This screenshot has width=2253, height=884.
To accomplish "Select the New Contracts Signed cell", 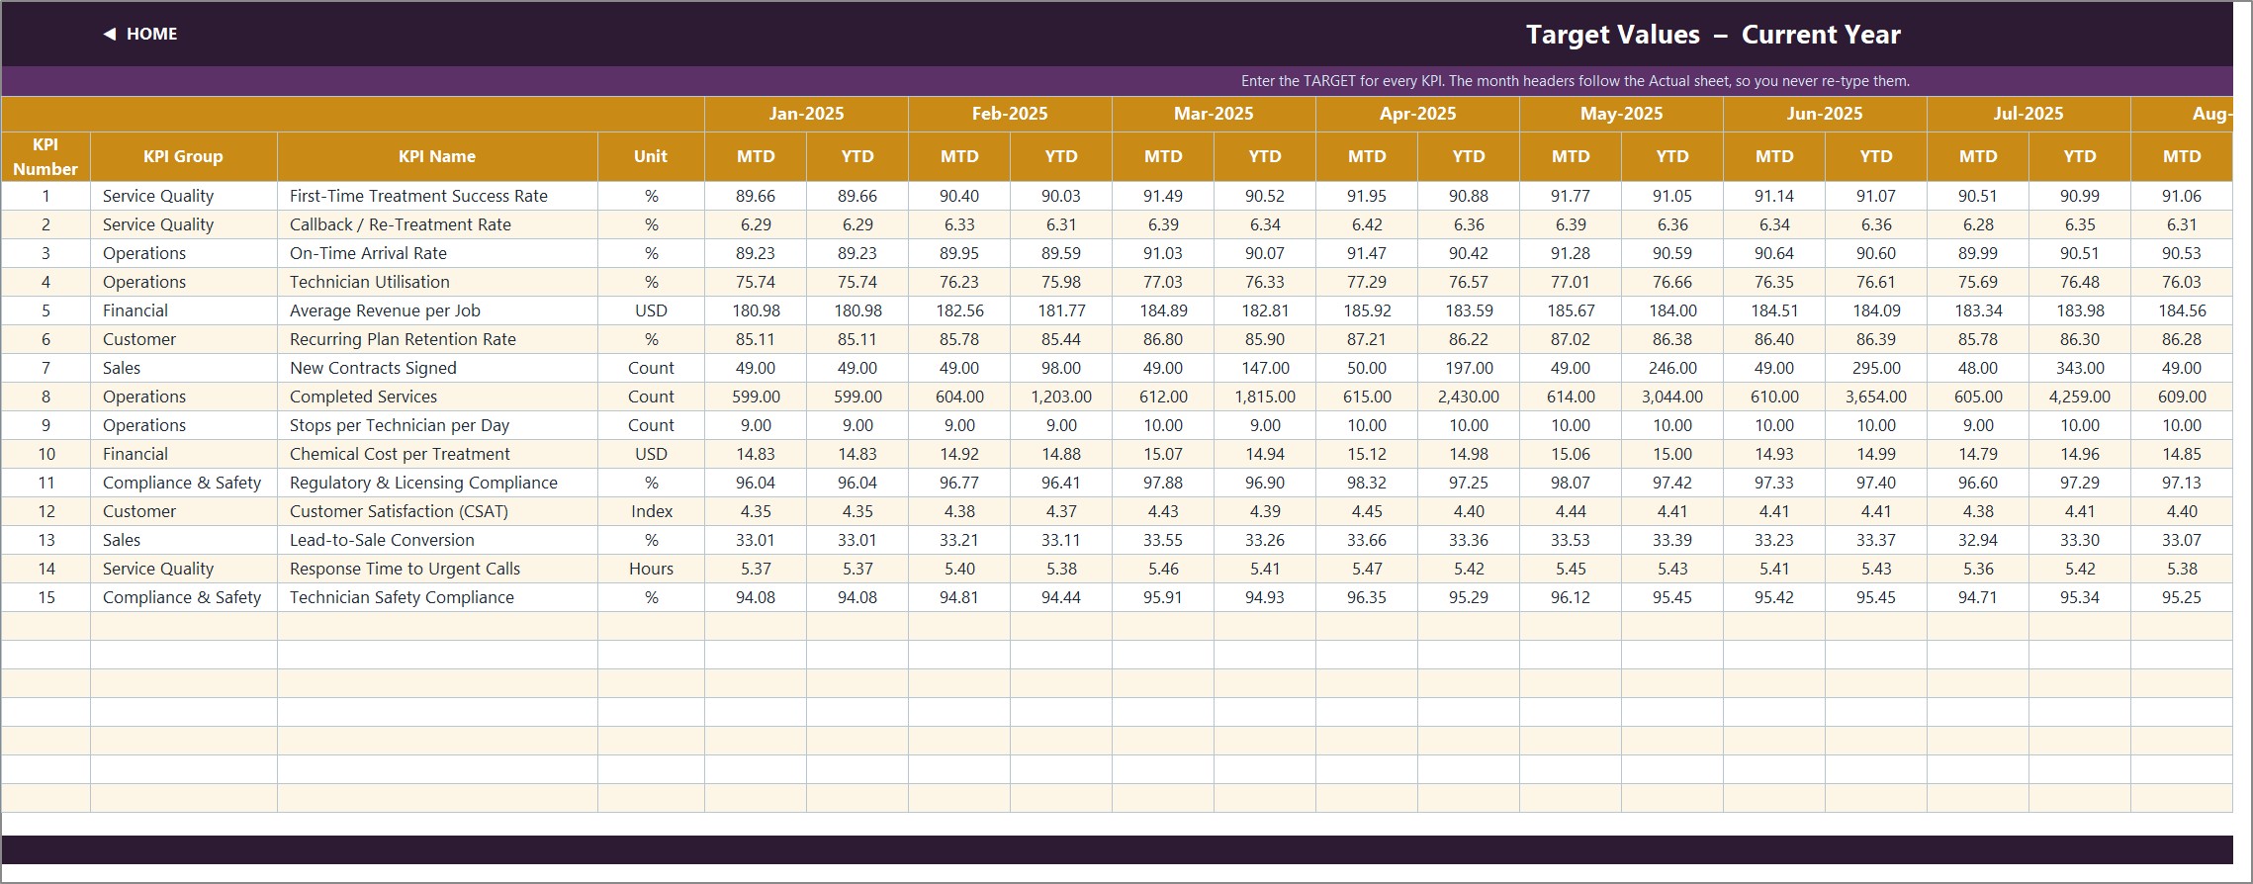I will tap(437, 368).
